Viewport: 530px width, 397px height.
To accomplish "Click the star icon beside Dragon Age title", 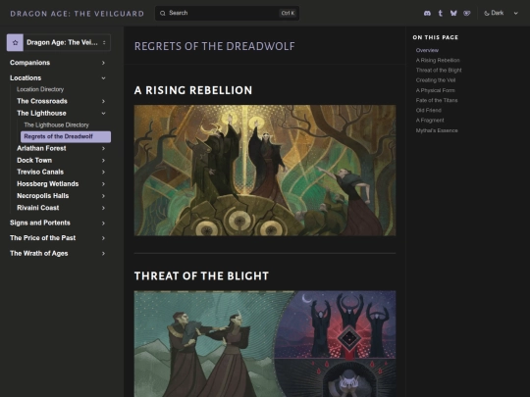I will tap(15, 42).
